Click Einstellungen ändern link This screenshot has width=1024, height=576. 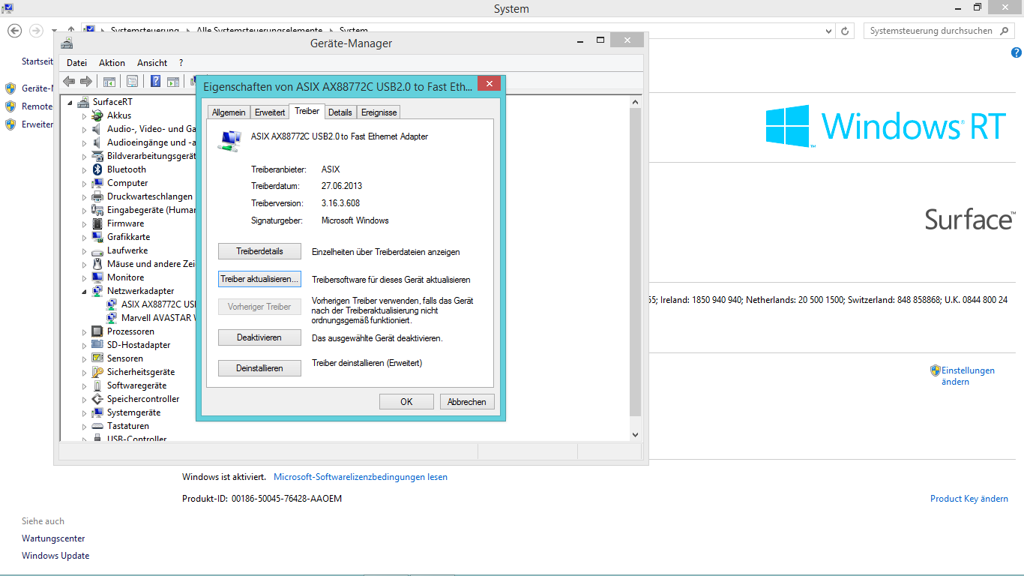[968, 376]
